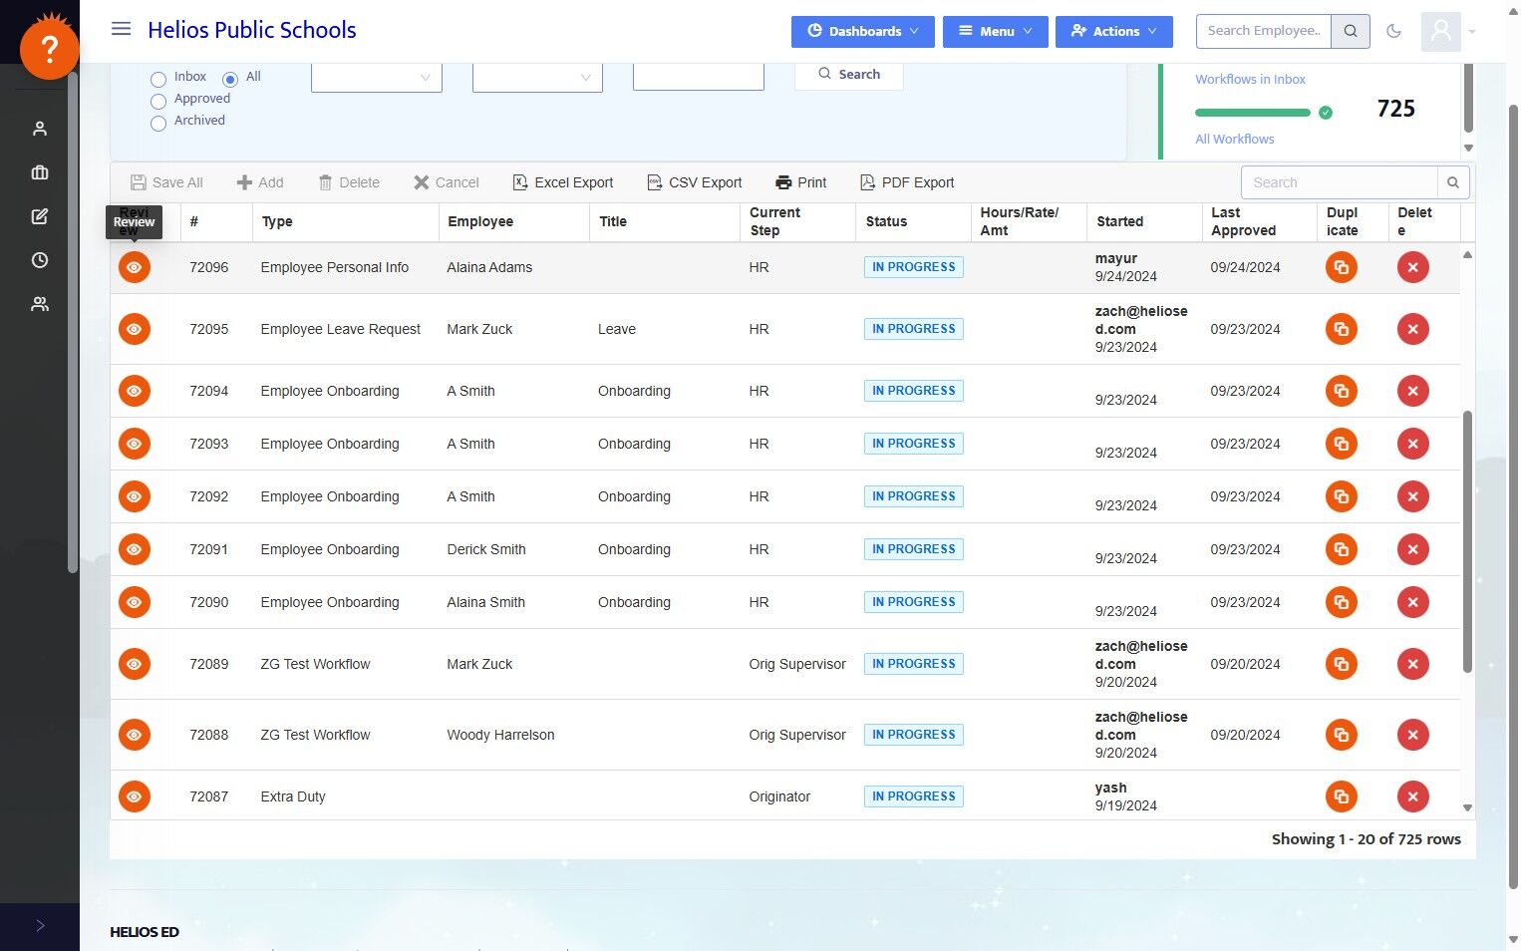This screenshot has width=1521, height=951.
Task: Click the orange help question mark icon
Action: click(x=49, y=49)
